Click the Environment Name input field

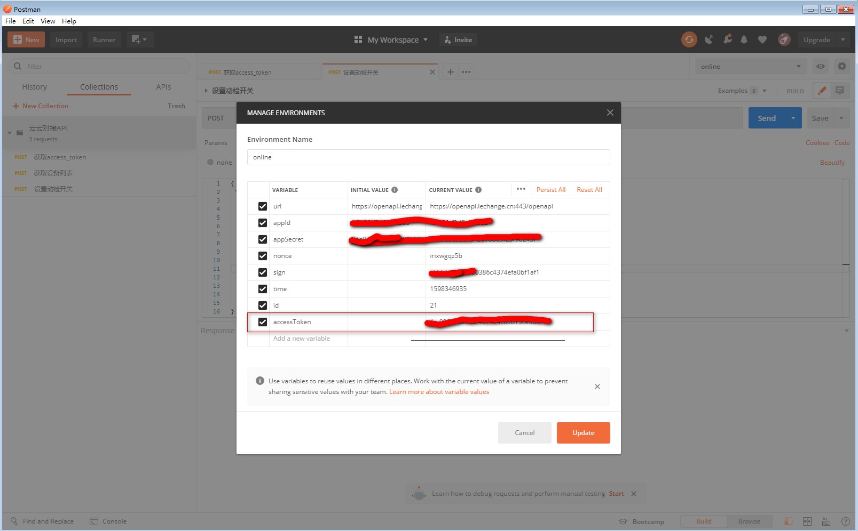click(x=428, y=157)
